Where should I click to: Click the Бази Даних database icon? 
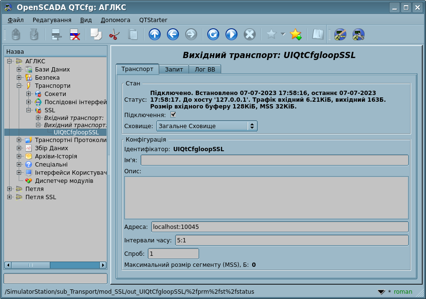[x=29, y=69]
